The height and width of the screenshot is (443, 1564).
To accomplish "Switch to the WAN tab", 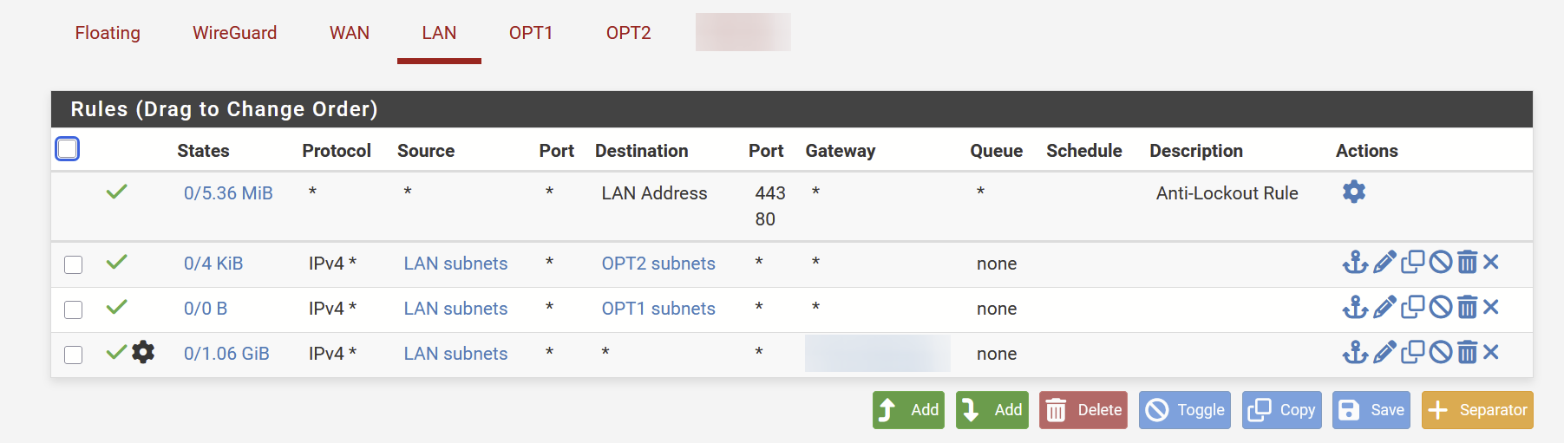I will [350, 33].
